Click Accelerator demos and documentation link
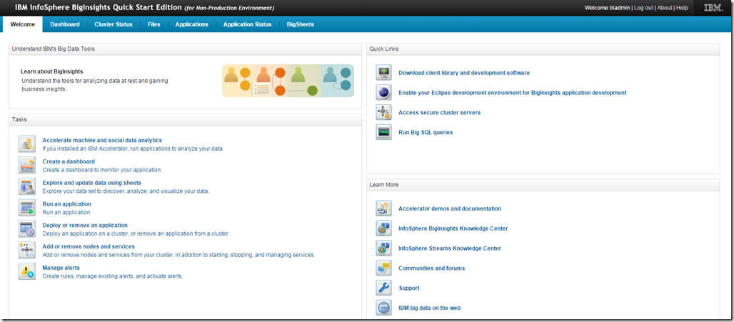 click(450, 208)
